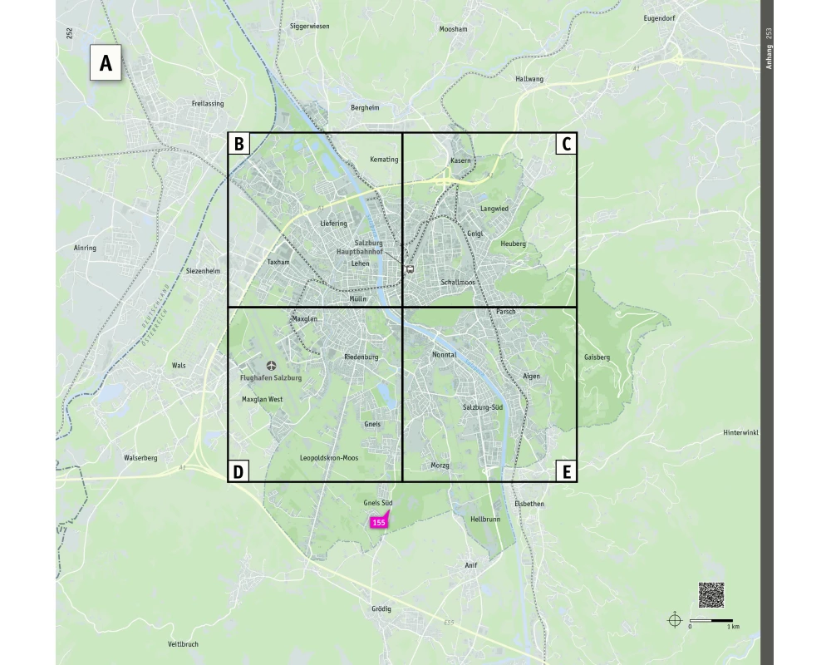Click the Hellbrunn label
This screenshot has height=665, width=831.
pyautogui.click(x=485, y=519)
